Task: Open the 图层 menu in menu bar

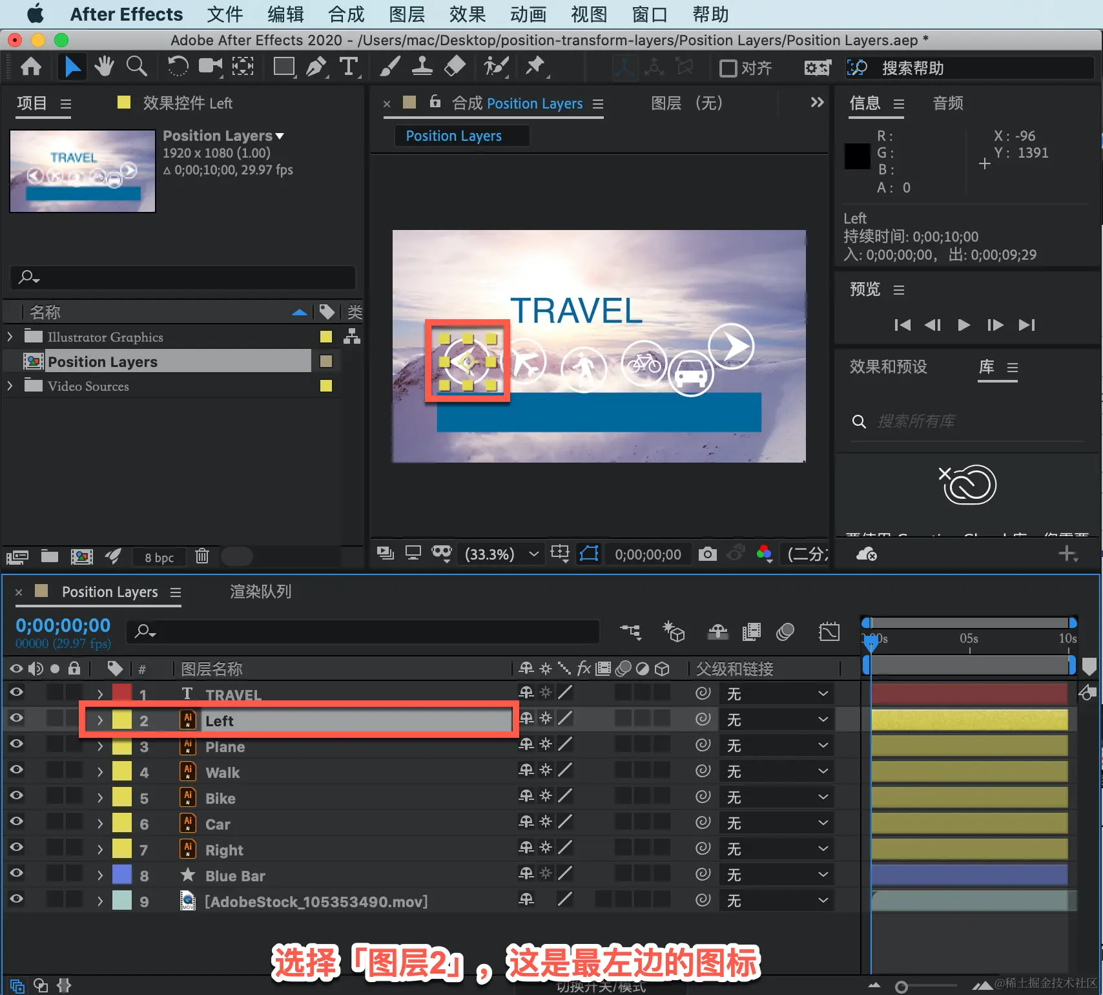Action: [x=407, y=14]
